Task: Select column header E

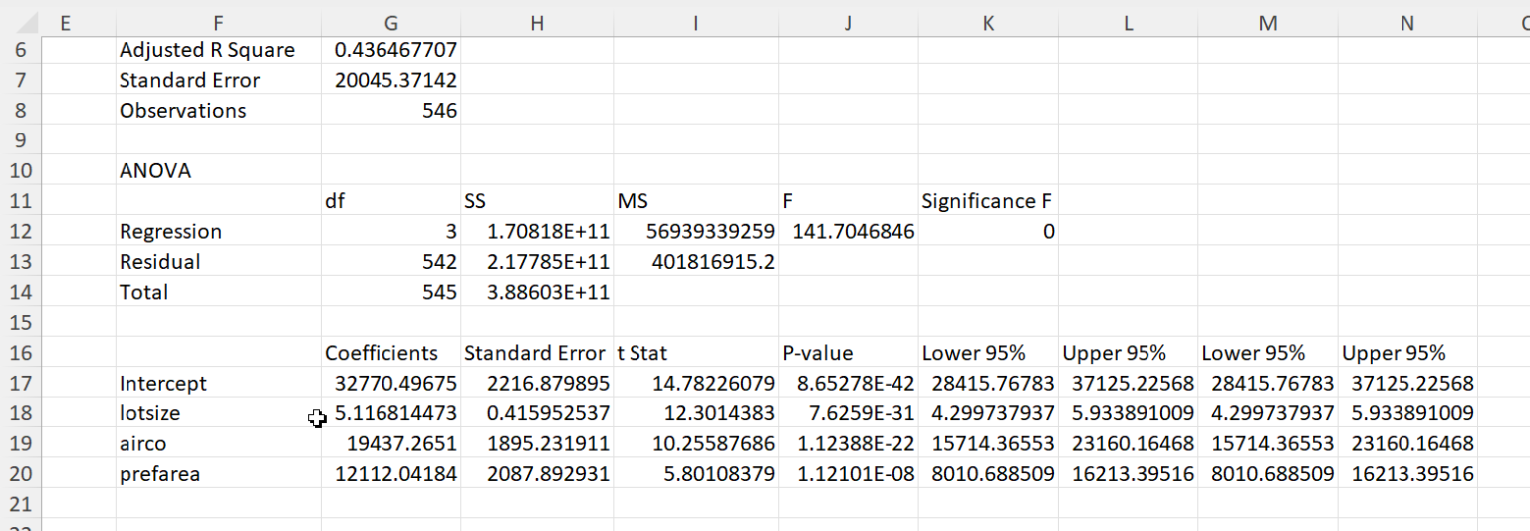Action: click(x=65, y=24)
